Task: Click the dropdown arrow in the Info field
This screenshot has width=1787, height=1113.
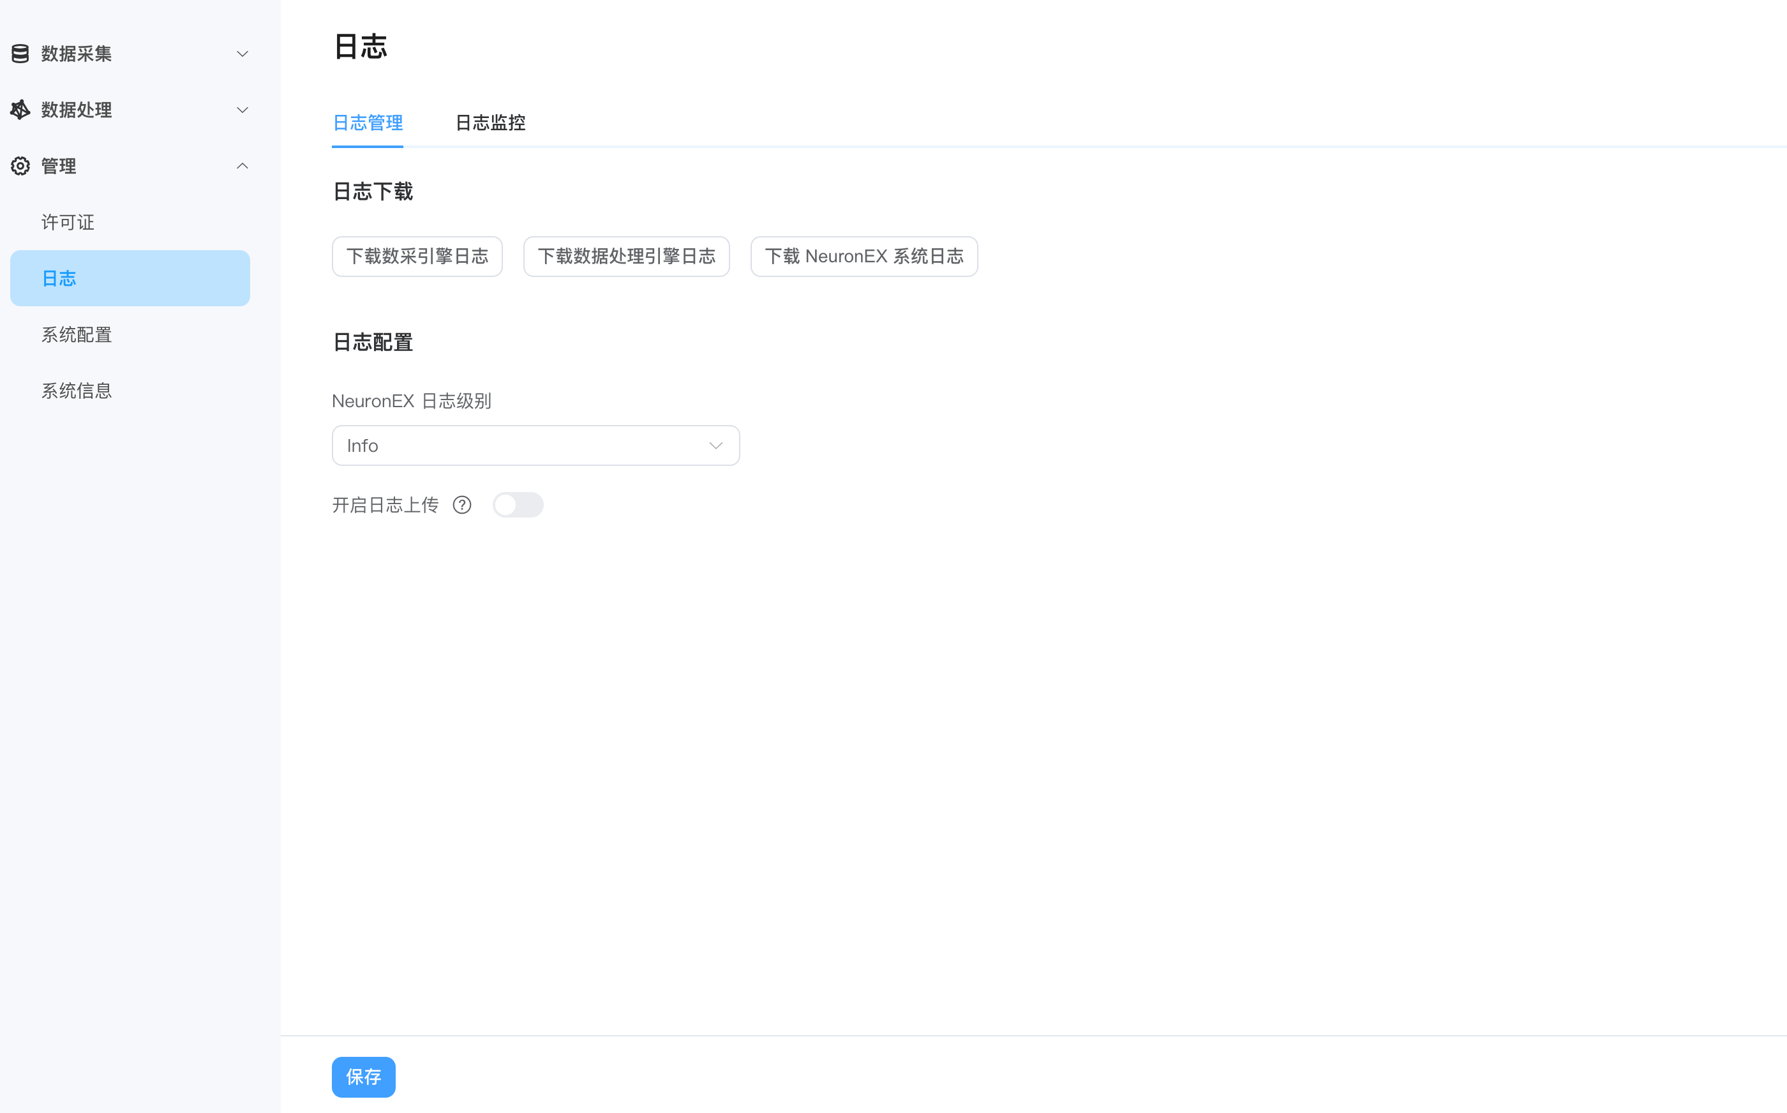Action: tap(715, 445)
